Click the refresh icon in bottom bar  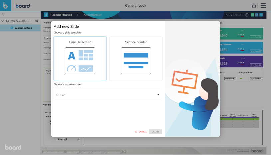click(x=125, y=152)
